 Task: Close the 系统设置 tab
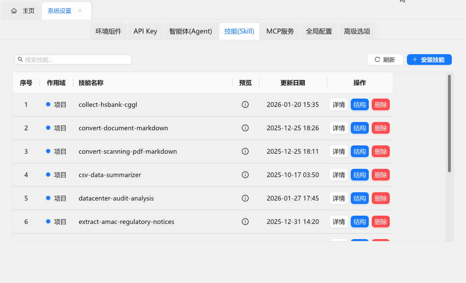(80, 11)
